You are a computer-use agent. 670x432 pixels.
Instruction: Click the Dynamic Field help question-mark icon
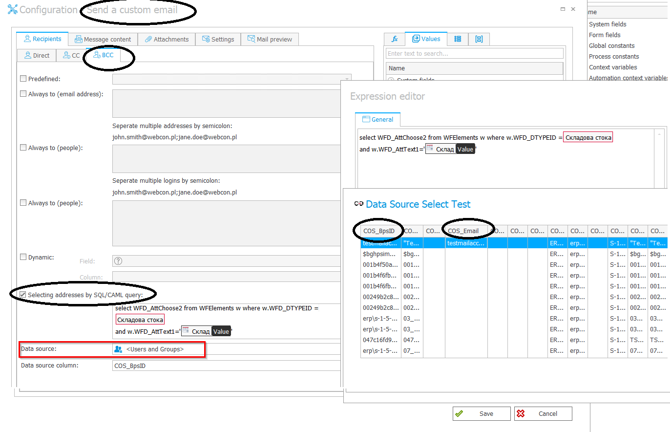click(118, 261)
